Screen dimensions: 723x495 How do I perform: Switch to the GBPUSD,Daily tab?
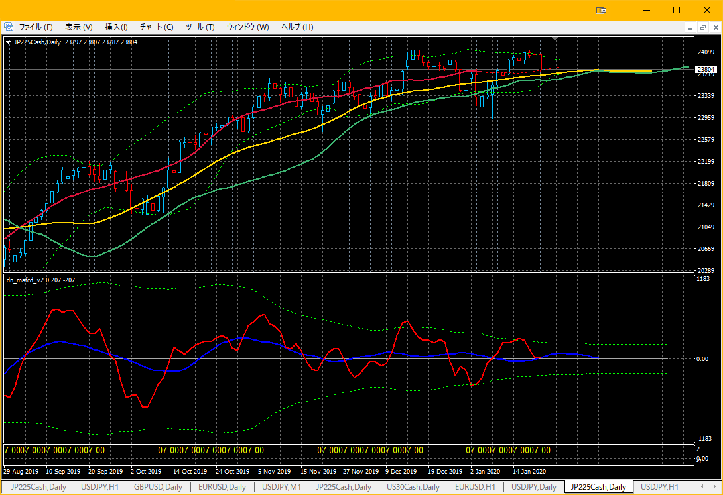coord(158,486)
